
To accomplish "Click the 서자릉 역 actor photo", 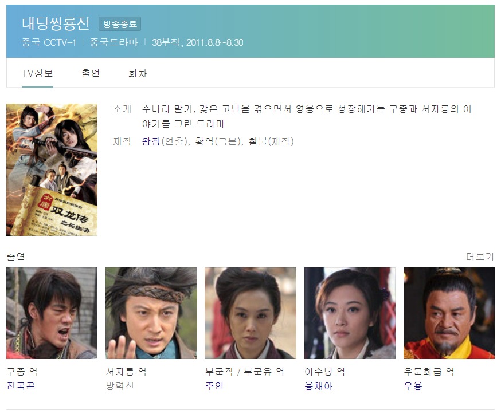I will (151, 313).
